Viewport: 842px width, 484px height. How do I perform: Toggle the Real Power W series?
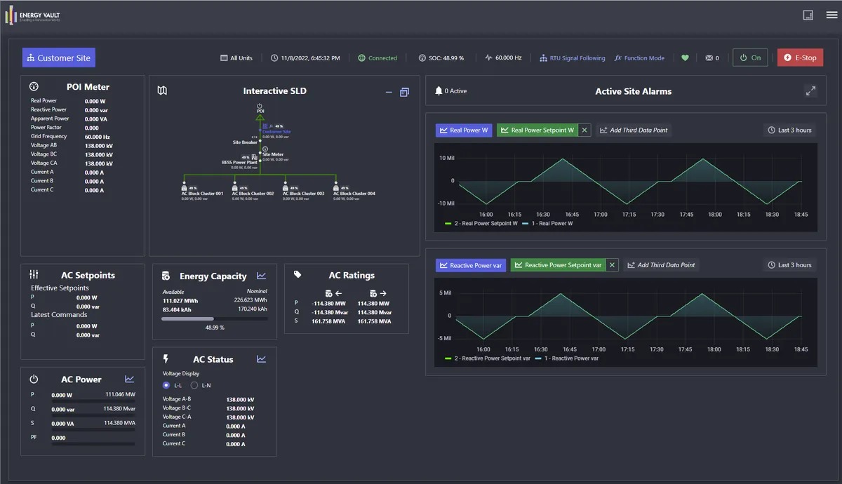click(464, 130)
